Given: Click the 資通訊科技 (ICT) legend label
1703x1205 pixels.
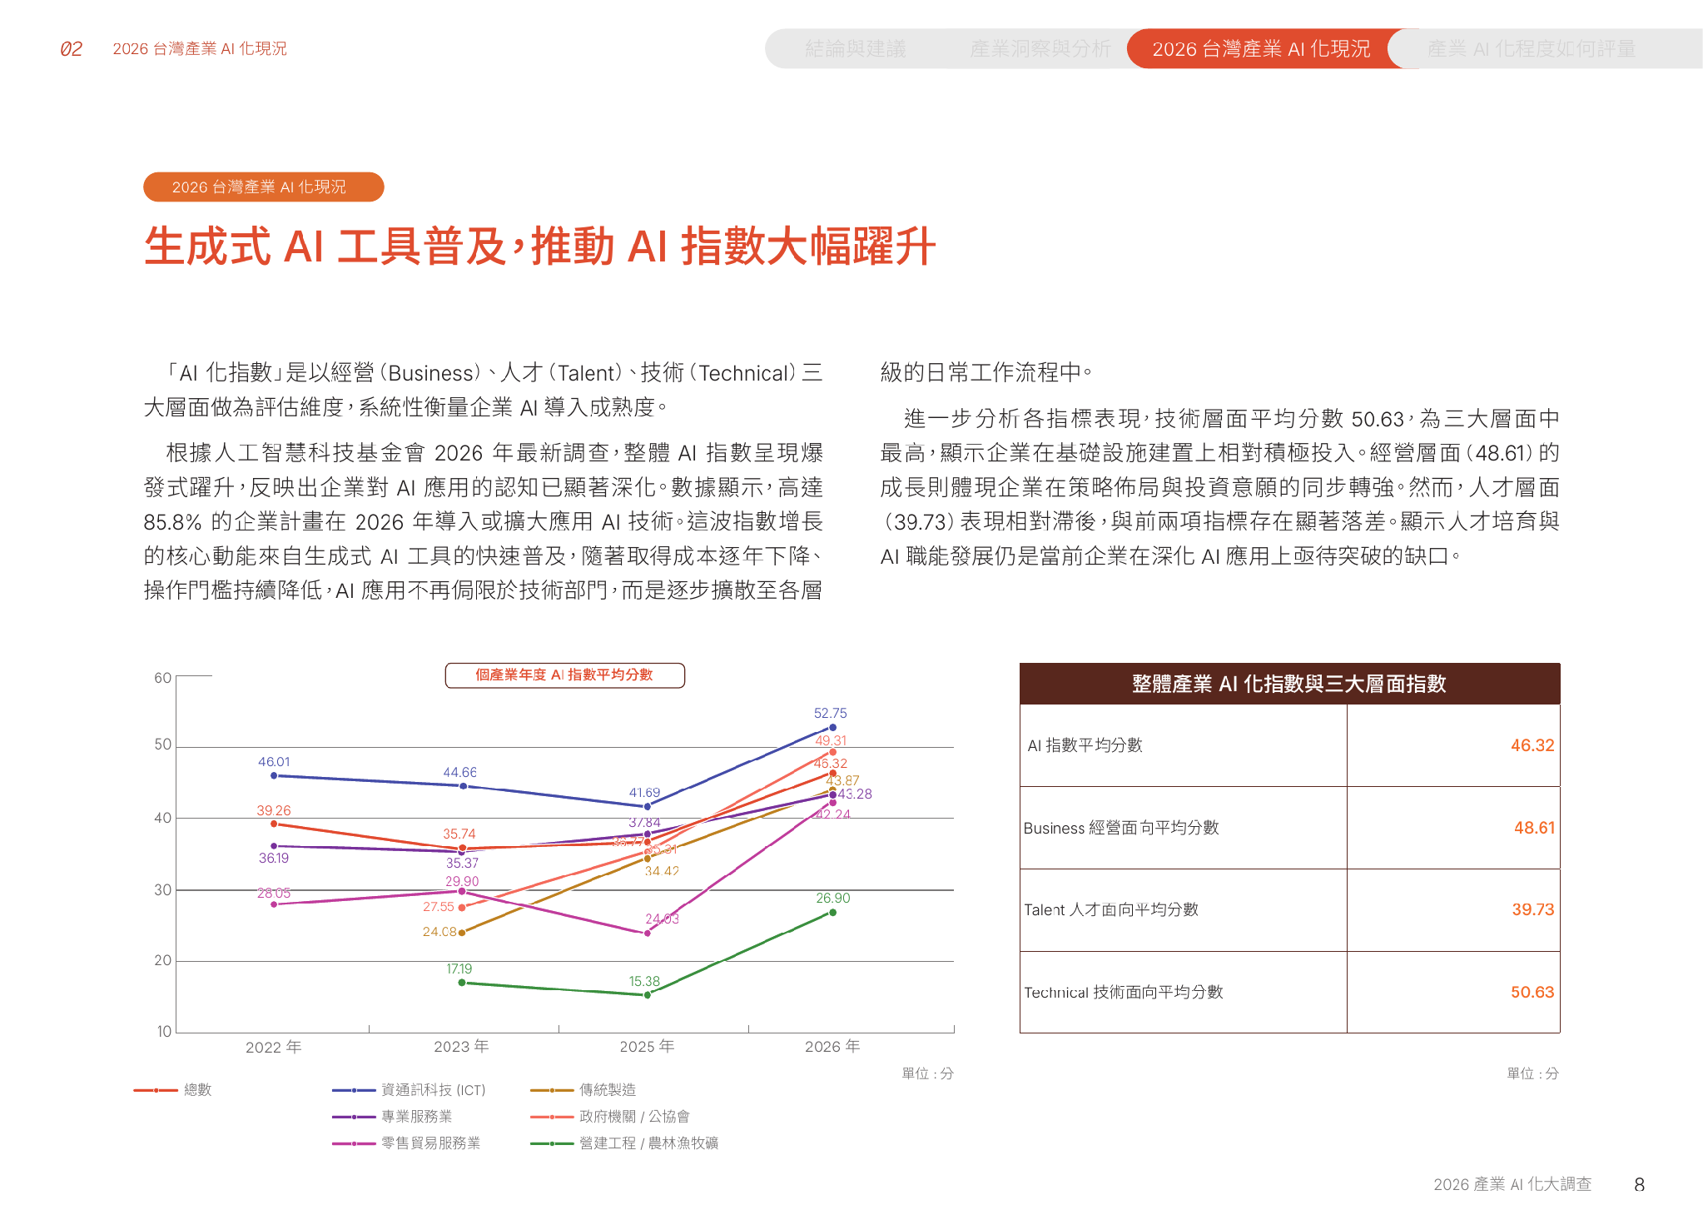Looking at the screenshot, I should (x=433, y=1090).
